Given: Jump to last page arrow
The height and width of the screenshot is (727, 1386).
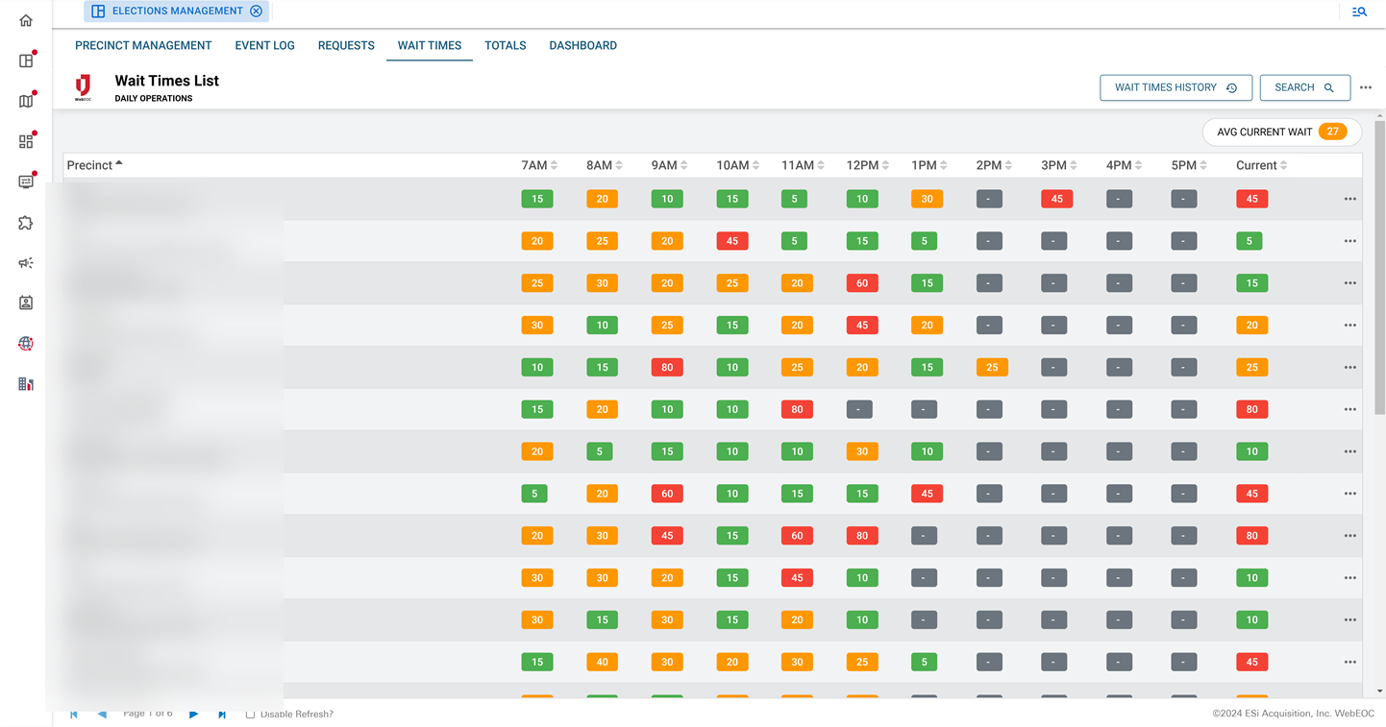Looking at the screenshot, I should (222, 715).
